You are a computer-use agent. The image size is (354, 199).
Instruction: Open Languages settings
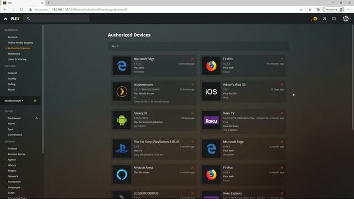14,187
